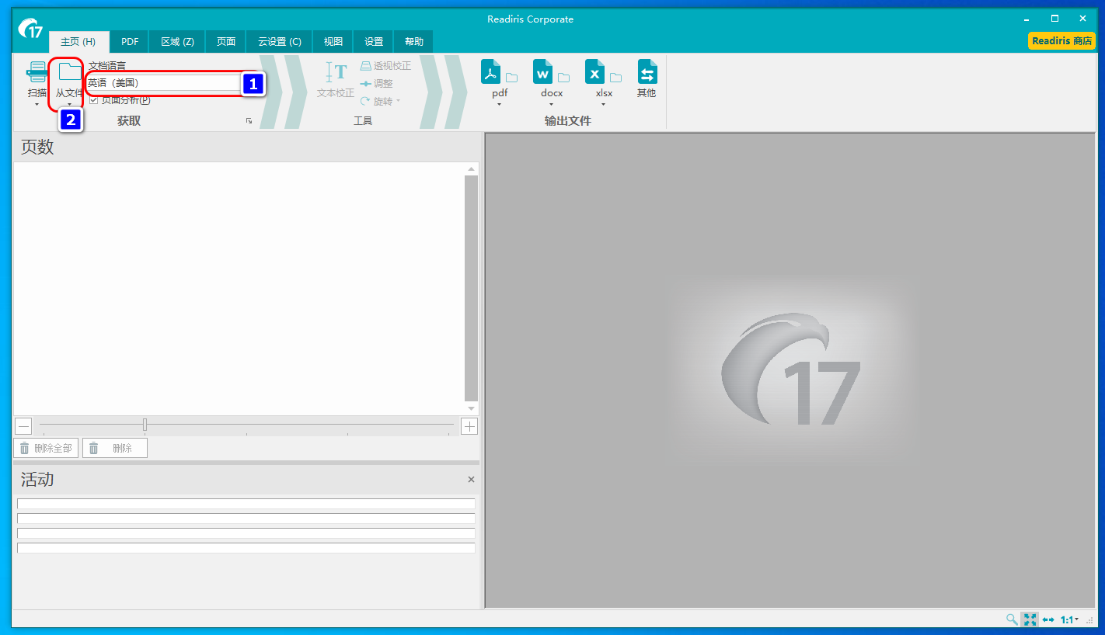Maximize the Readiris Corporate window
The height and width of the screenshot is (635, 1105).
(x=1054, y=18)
